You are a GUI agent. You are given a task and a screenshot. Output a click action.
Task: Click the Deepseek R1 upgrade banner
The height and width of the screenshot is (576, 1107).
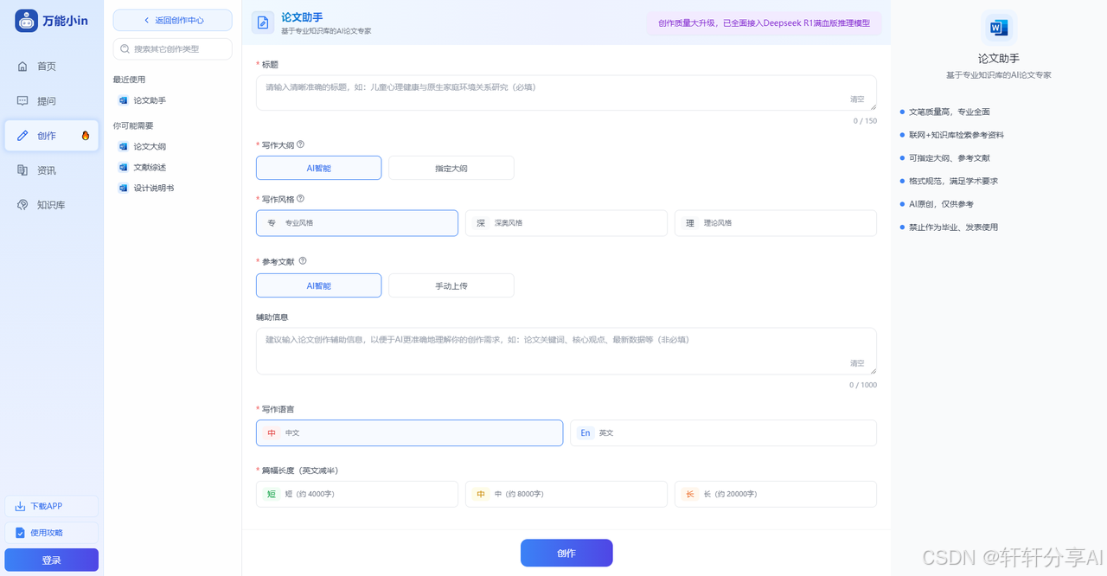point(764,23)
